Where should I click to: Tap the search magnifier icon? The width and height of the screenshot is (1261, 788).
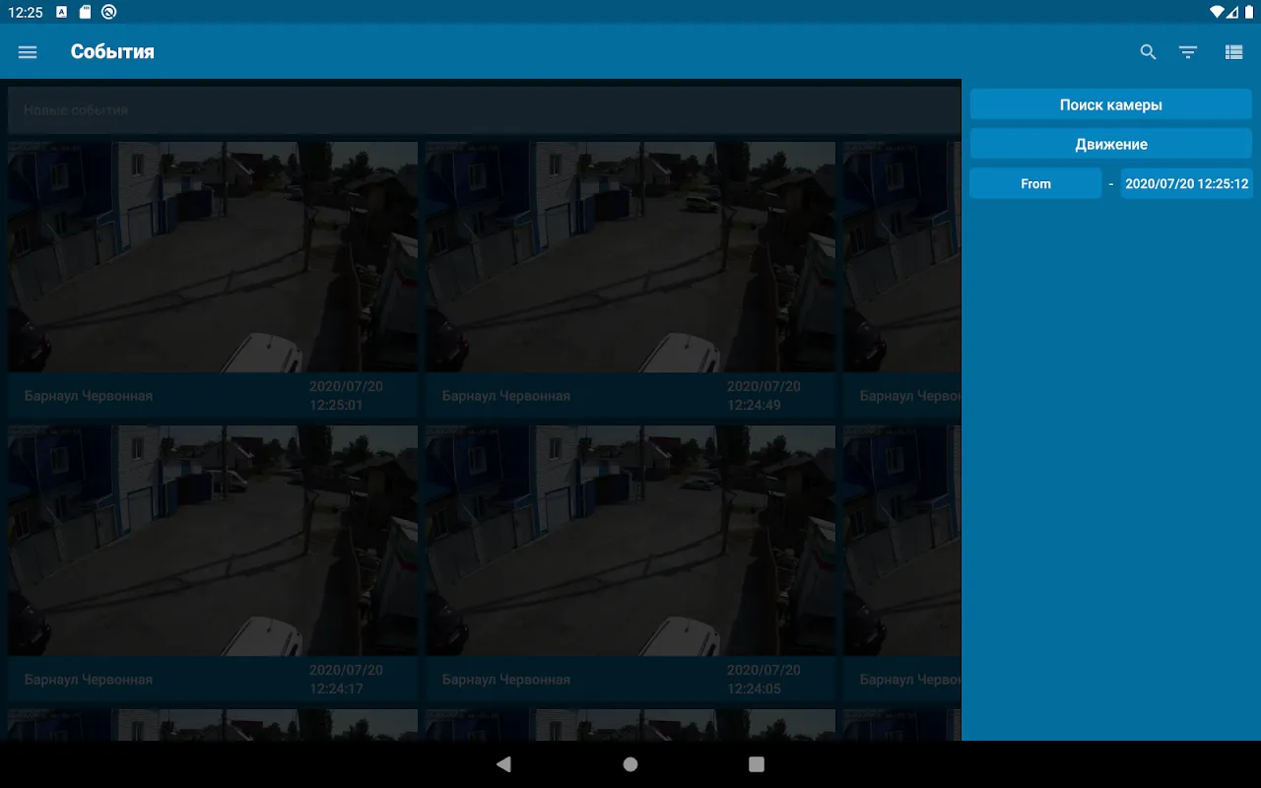[1148, 52]
